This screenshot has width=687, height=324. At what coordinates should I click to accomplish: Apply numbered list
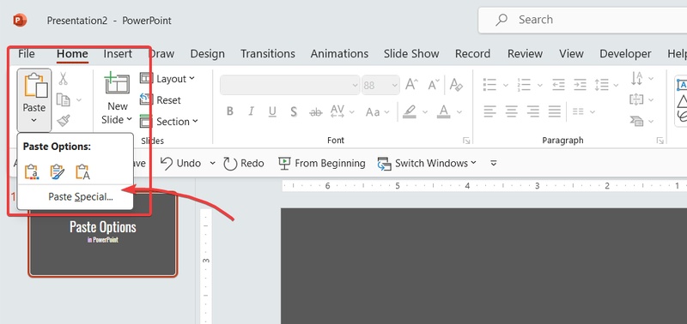[524, 84]
